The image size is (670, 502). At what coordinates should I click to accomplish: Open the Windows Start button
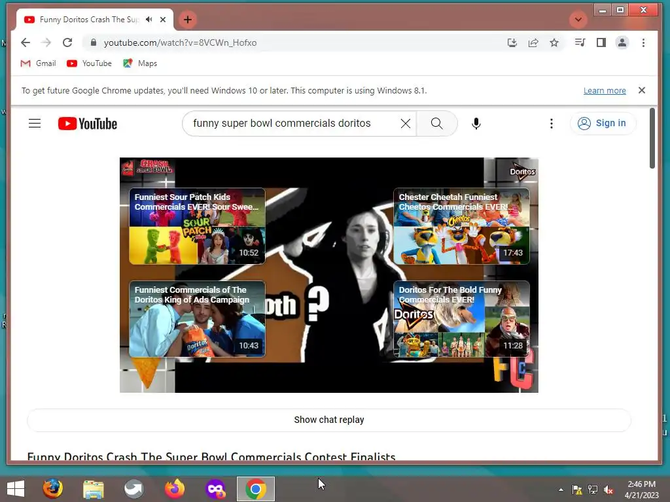click(x=16, y=489)
